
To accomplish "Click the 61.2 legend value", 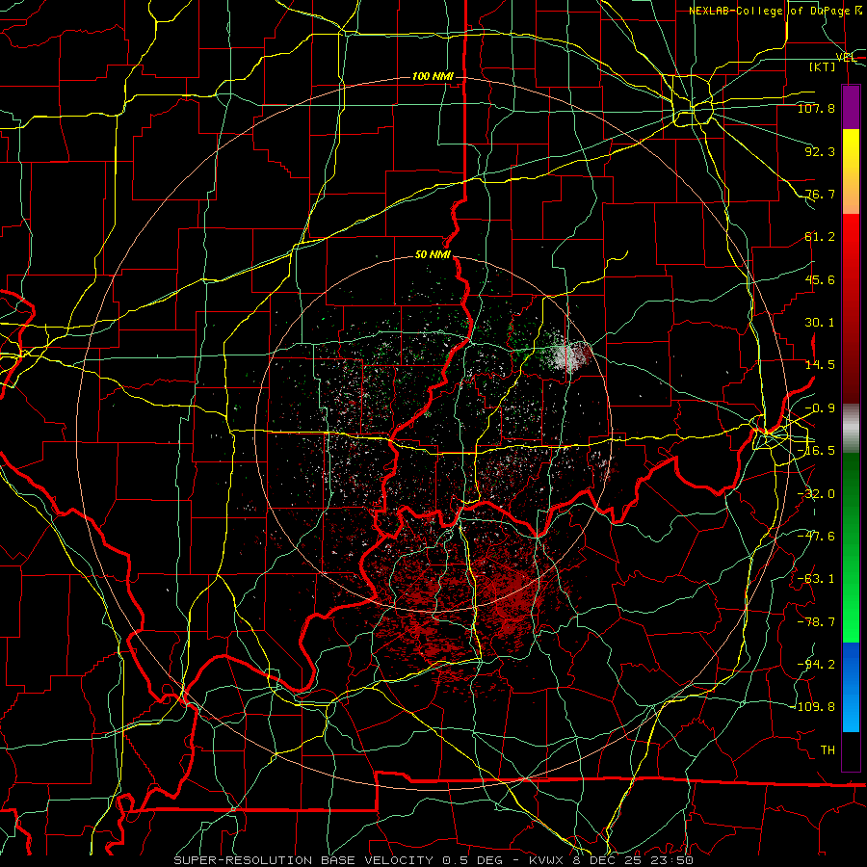I will coord(820,237).
